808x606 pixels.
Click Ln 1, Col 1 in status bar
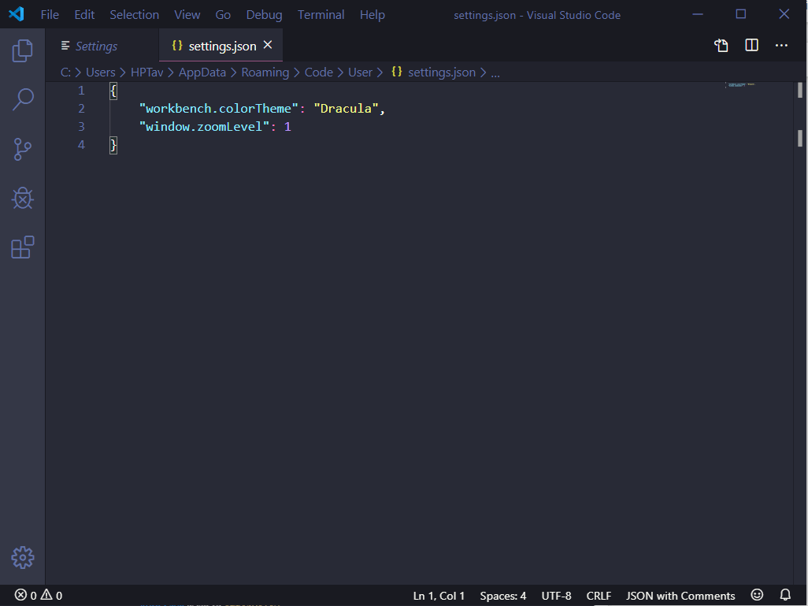pos(439,596)
